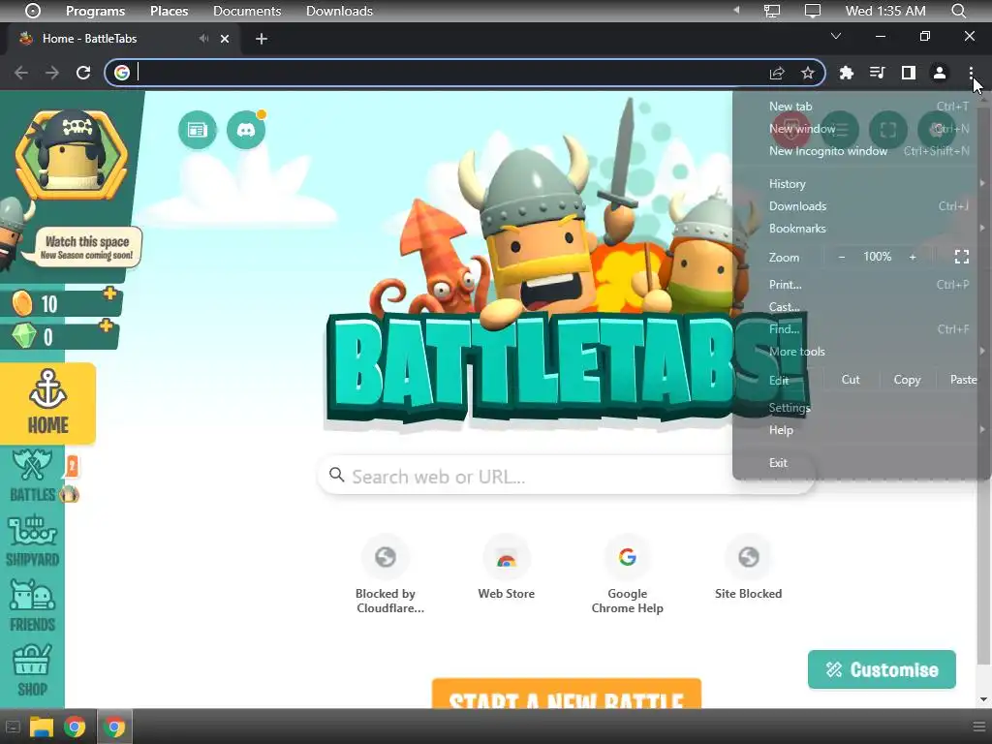Click START A NEW BATTLE button

point(566,694)
